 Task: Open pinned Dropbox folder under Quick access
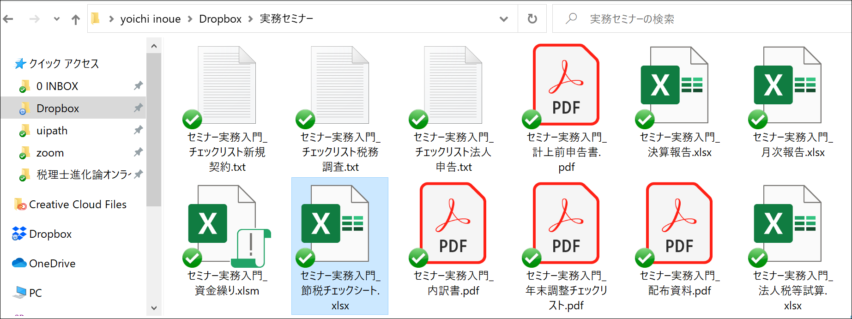(58, 108)
